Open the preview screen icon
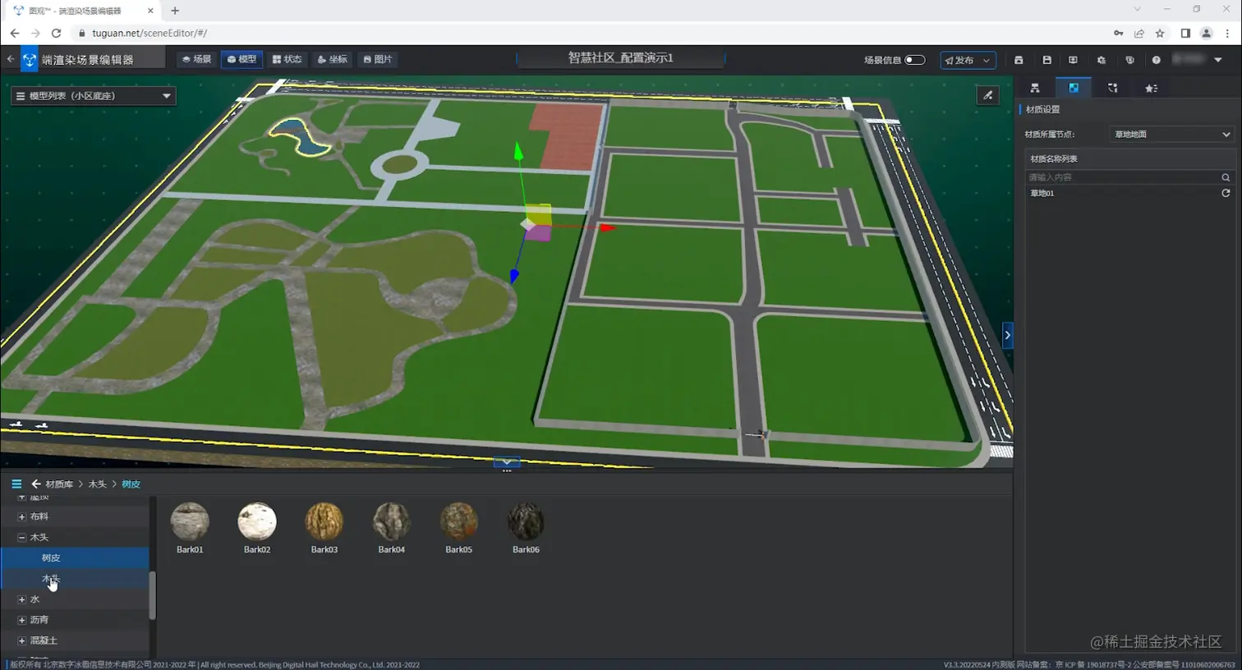The height and width of the screenshot is (670, 1242). click(1073, 60)
